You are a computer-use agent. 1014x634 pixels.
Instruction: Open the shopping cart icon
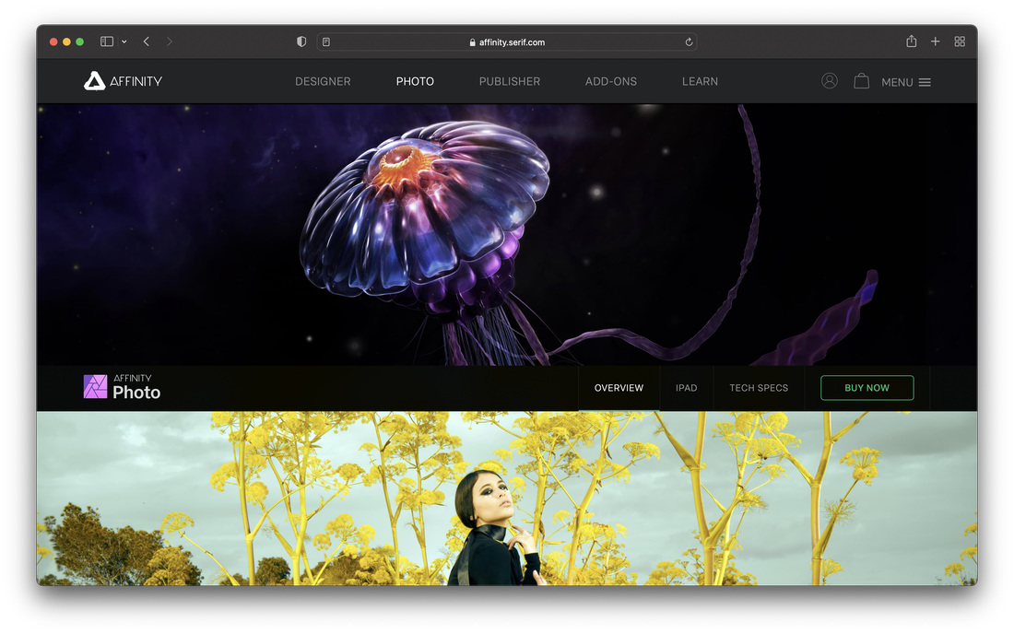pyautogui.click(x=861, y=80)
